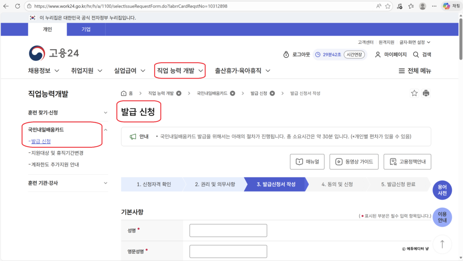Expand the 직업 능력 개발 menu chevron
Screen dimensions: 463x261
[200, 70]
